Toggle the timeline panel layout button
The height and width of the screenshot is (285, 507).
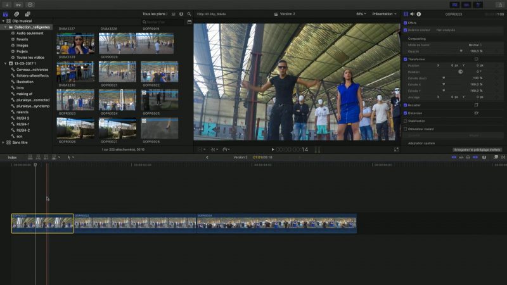pyautogui.click(x=466, y=4)
